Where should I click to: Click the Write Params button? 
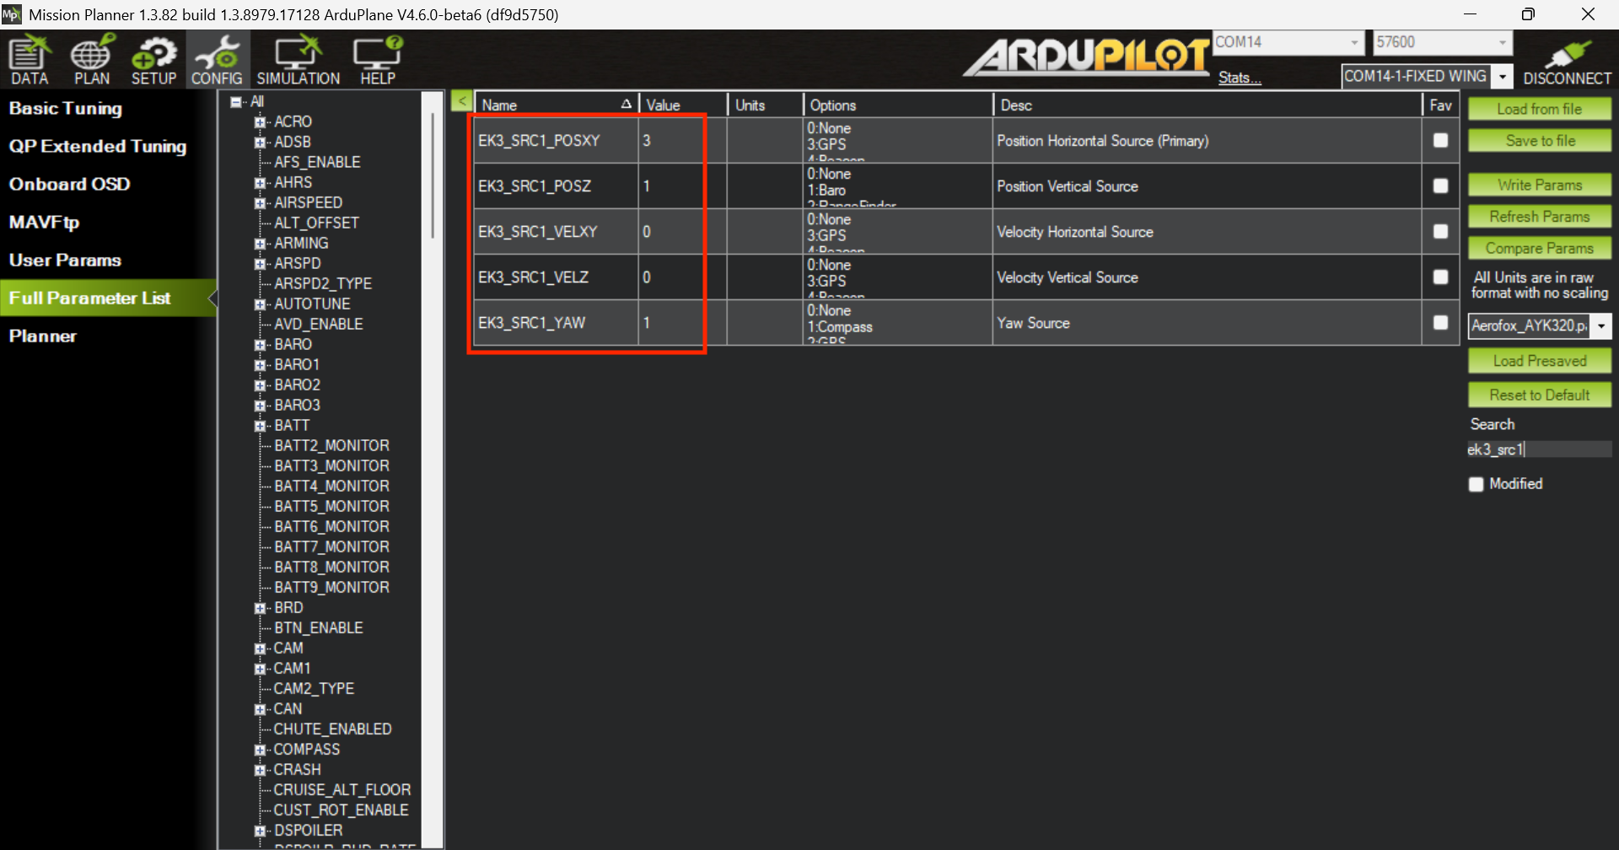(x=1539, y=185)
